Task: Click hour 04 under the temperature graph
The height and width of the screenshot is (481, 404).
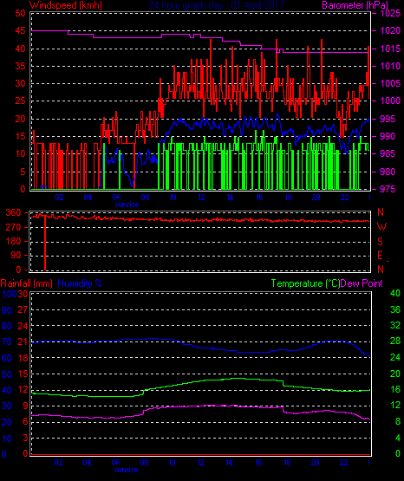Action: coord(87,463)
